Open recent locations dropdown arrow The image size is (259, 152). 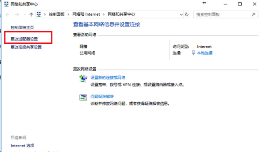pos(25,15)
